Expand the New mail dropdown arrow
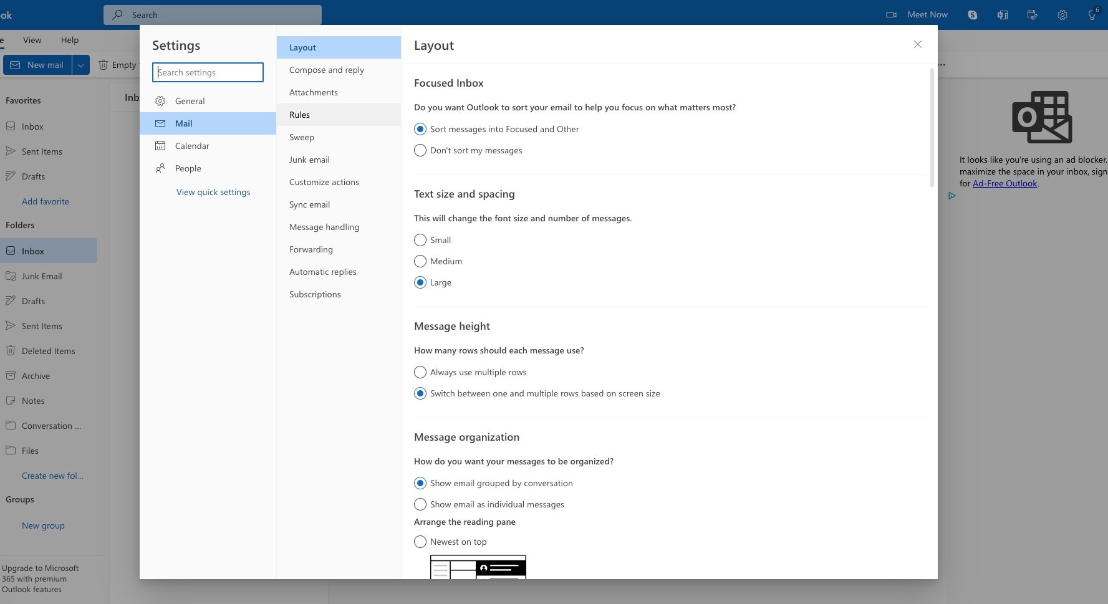 [81, 65]
